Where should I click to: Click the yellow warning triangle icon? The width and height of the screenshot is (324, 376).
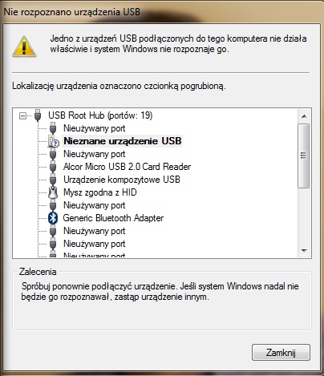click(x=24, y=46)
